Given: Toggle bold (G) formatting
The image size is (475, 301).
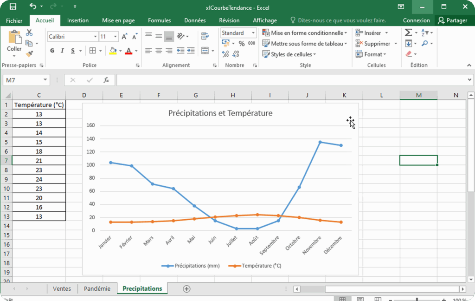Looking at the screenshot, I should (x=52, y=51).
